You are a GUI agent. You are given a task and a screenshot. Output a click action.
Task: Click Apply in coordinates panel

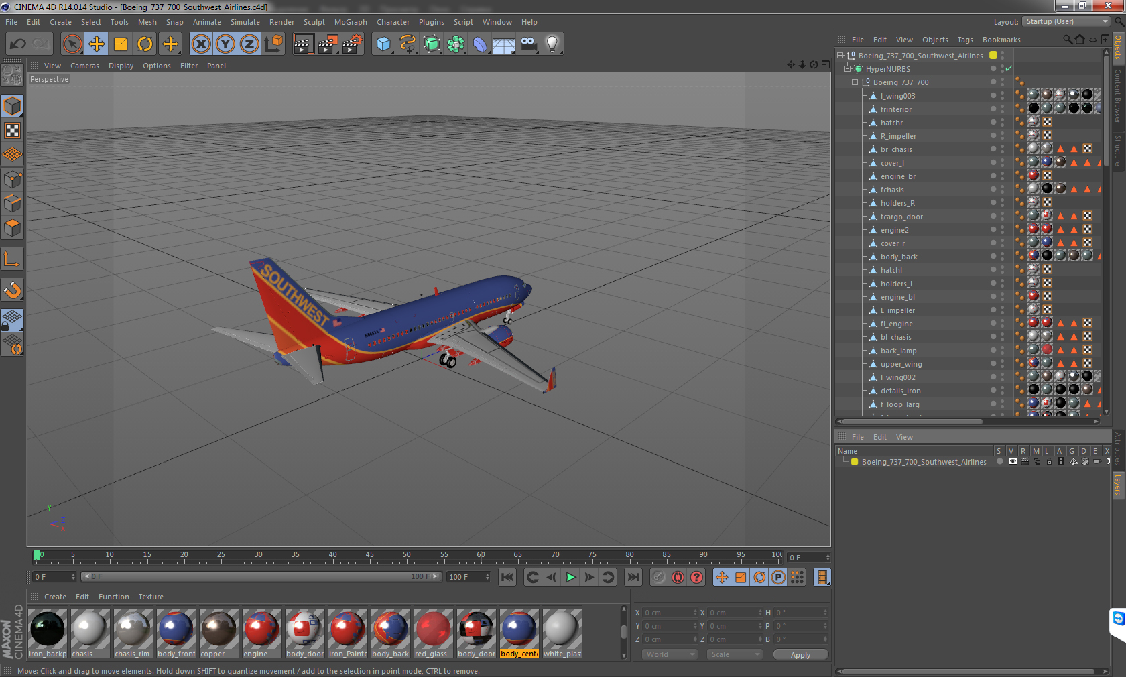(x=800, y=654)
